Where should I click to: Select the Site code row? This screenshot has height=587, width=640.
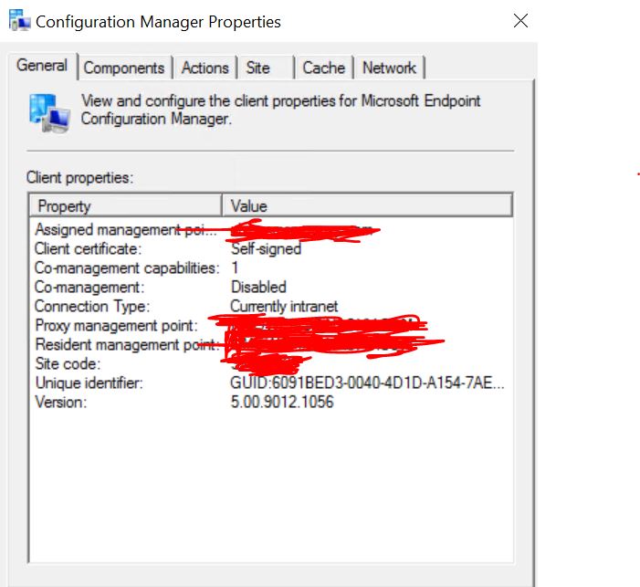271,364
